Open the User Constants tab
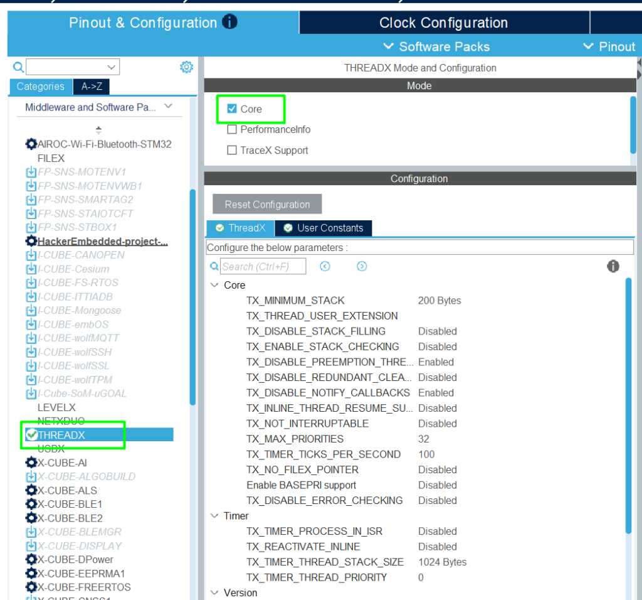This screenshot has height=600, width=642. (x=324, y=228)
